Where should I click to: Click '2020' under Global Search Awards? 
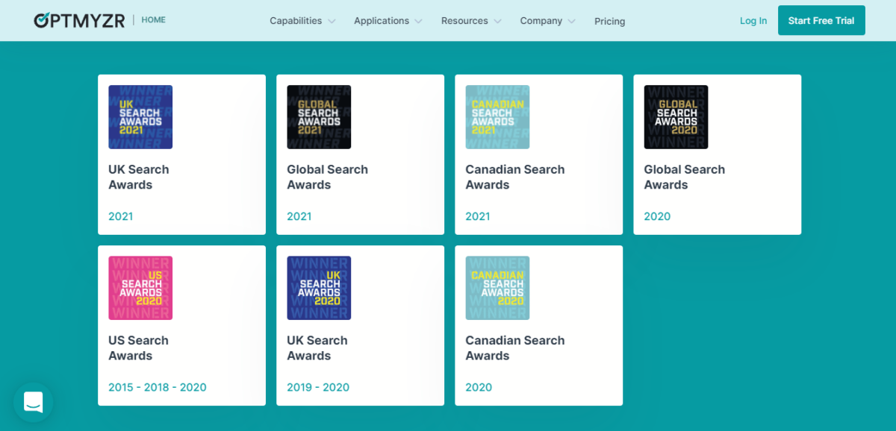(x=658, y=217)
